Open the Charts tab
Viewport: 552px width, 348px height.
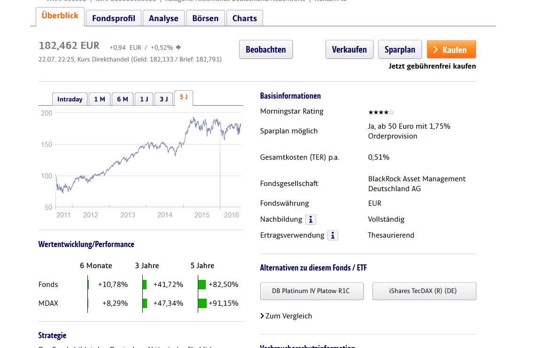[245, 18]
